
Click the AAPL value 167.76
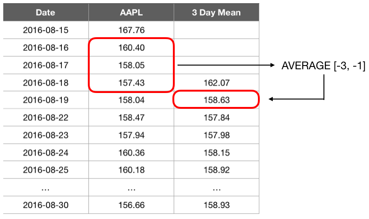click(x=132, y=31)
